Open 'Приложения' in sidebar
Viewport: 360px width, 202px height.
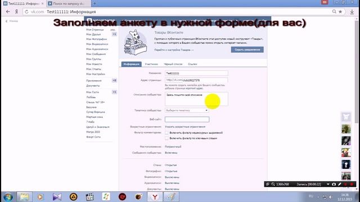[94, 81]
